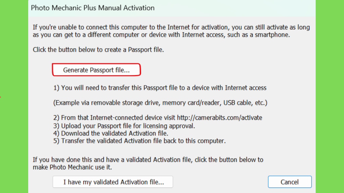Image resolution: width=344 pixels, height=193 pixels.
Task: Click step 1 about transferring the Passport file
Action: pyautogui.click(x=160, y=88)
